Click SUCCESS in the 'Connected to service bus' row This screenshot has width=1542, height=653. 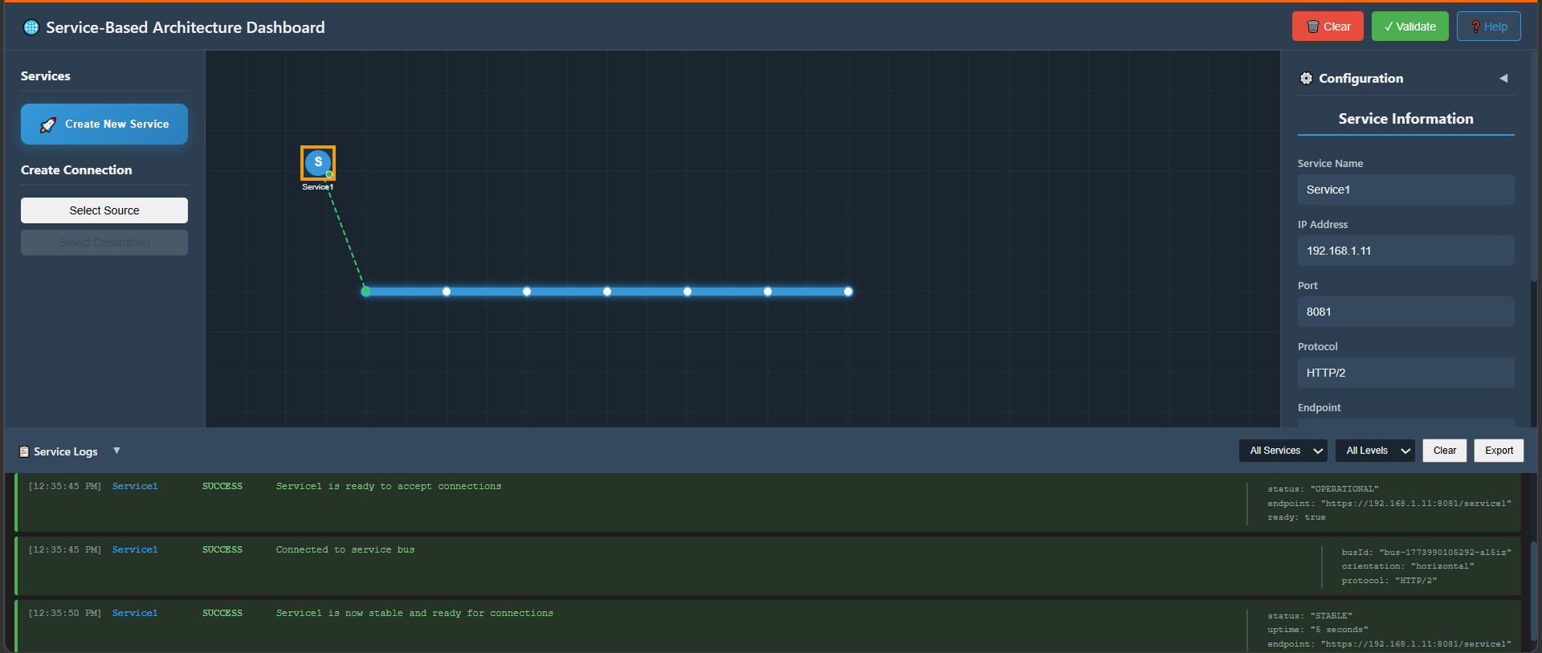[222, 549]
